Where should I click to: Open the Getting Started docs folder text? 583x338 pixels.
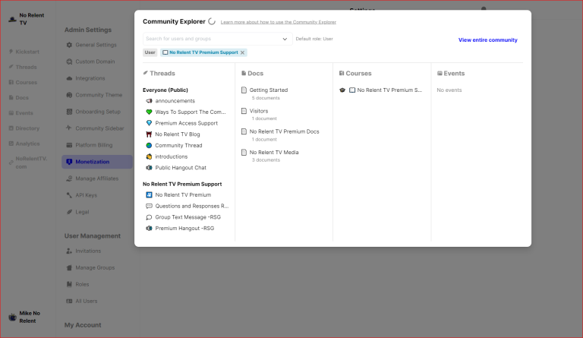[x=269, y=90]
